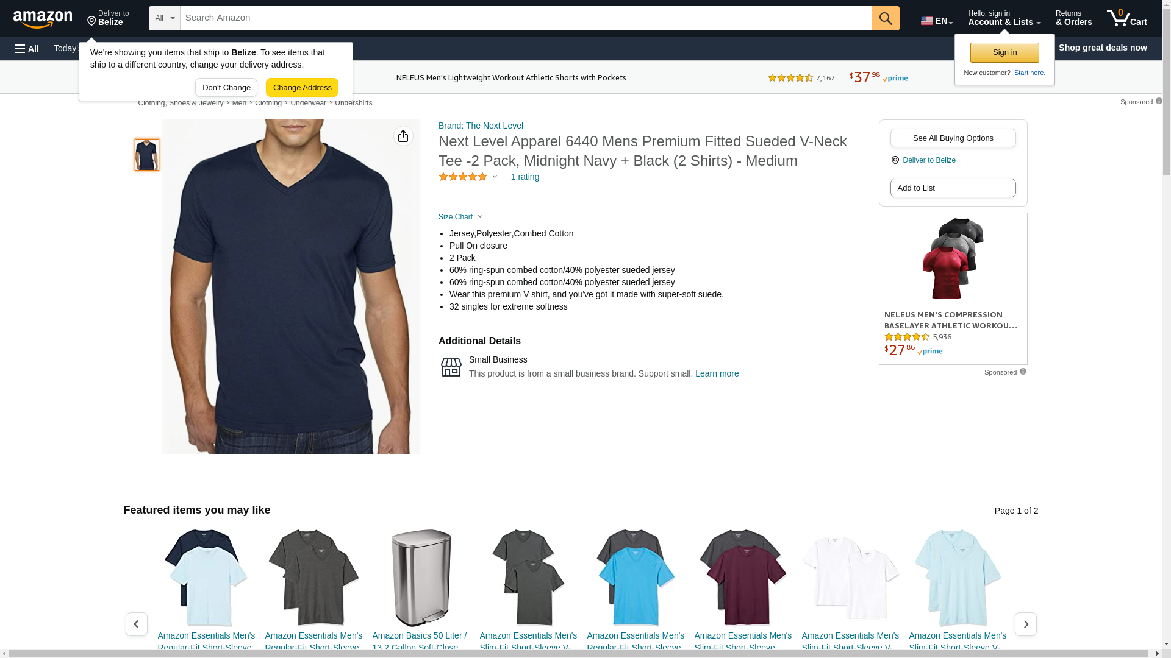This screenshot has height=658, width=1171.
Task: Open Brand: The Next Level link
Action: coord(481,126)
